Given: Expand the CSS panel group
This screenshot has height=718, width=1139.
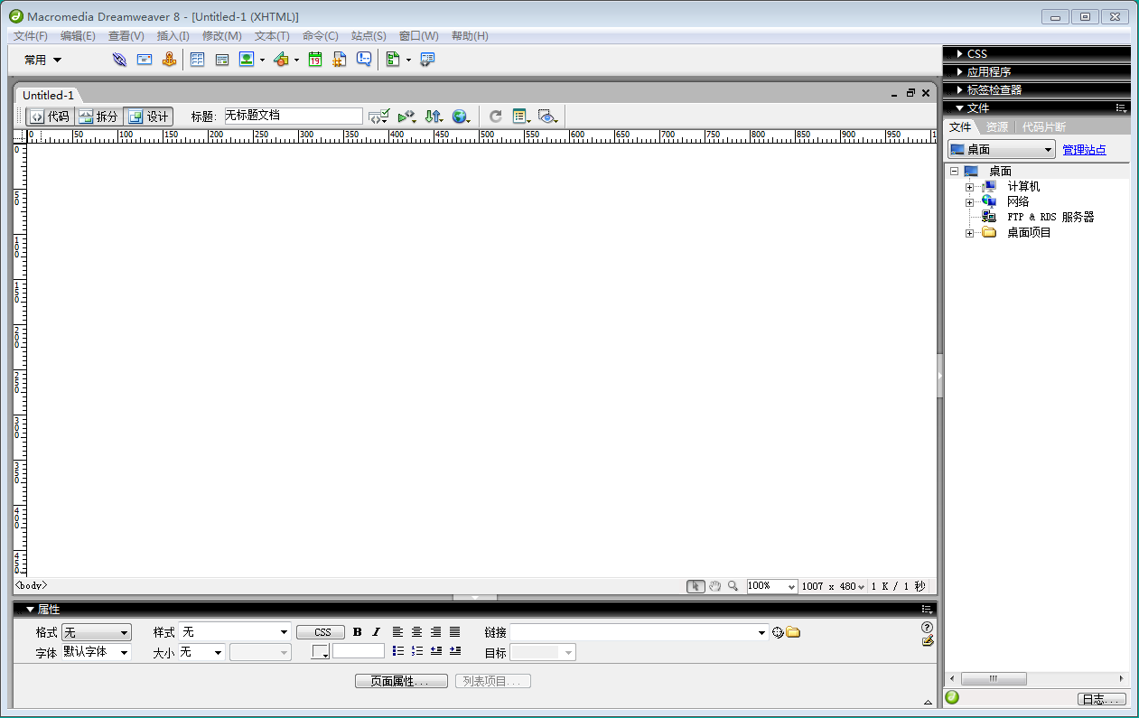Looking at the screenshot, I should [960, 54].
